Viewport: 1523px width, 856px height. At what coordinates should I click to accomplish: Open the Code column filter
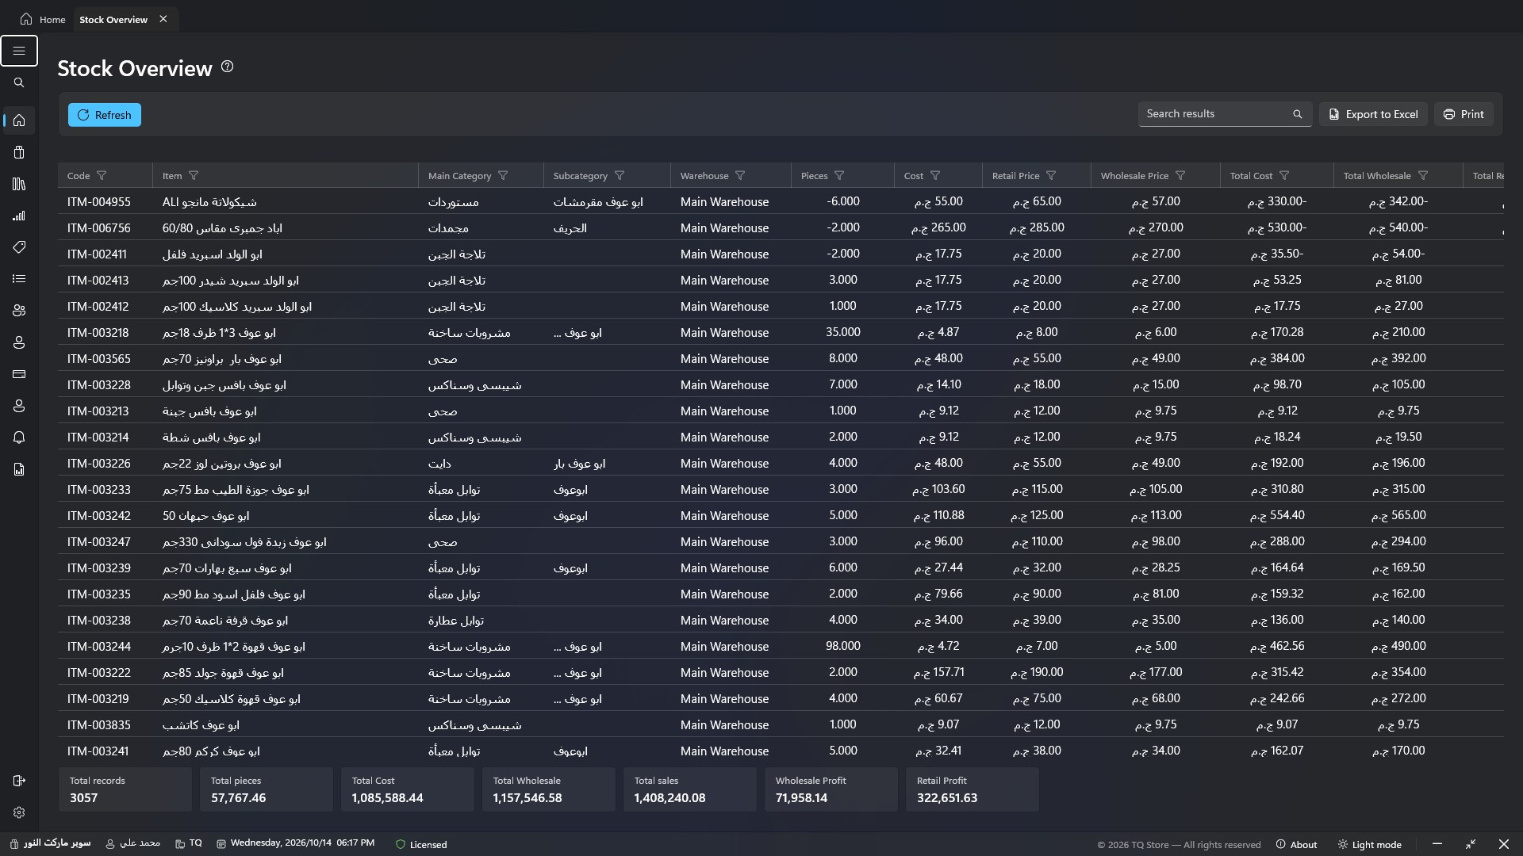coord(102,175)
